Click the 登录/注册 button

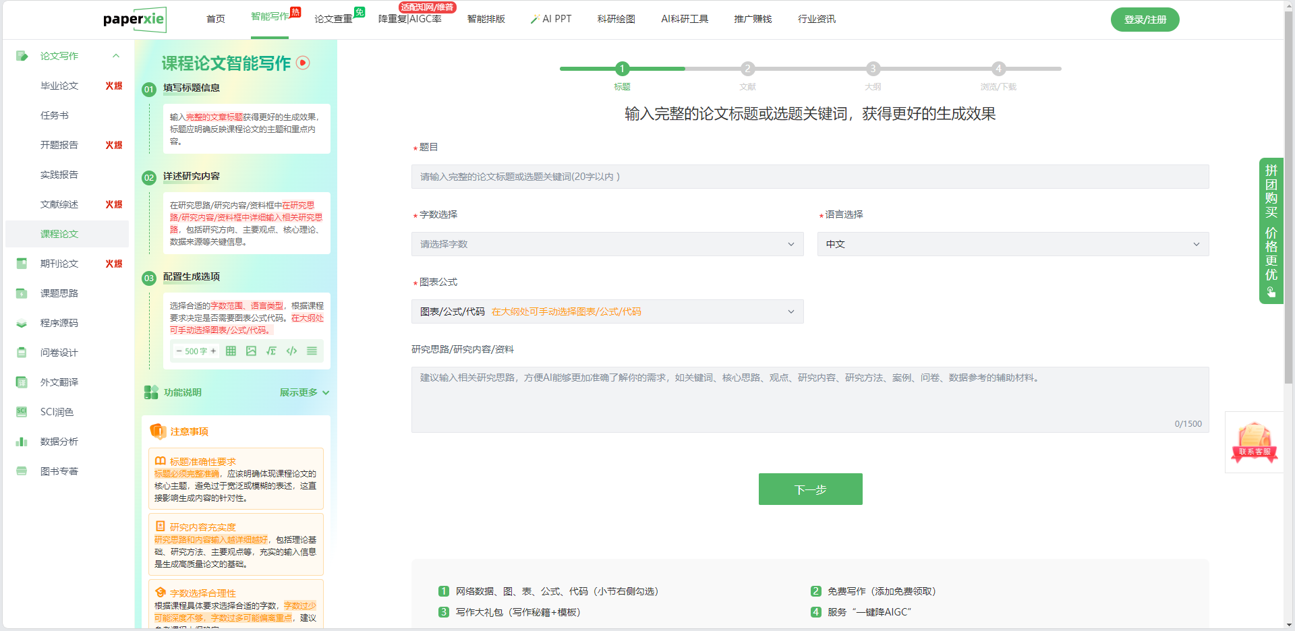tap(1145, 20)
